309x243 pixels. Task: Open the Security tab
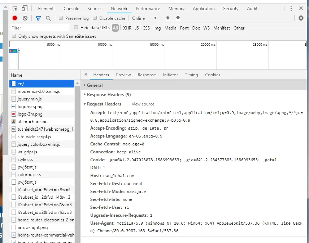231,9
